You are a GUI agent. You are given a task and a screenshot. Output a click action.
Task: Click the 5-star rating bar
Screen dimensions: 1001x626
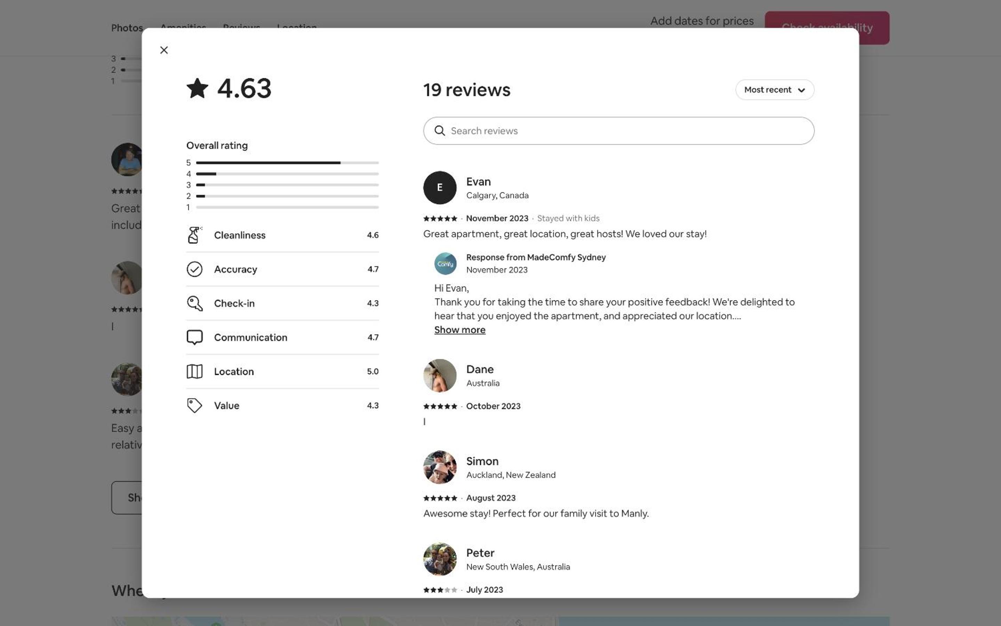287,163
